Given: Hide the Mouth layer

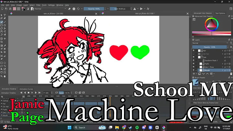Looking at the screenshot, I should point(194,70).
